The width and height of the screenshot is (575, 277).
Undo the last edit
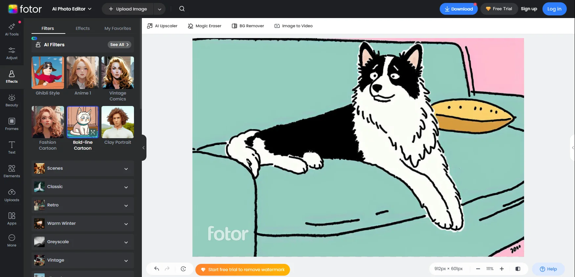pyautogui.click(x=157, y=269)
